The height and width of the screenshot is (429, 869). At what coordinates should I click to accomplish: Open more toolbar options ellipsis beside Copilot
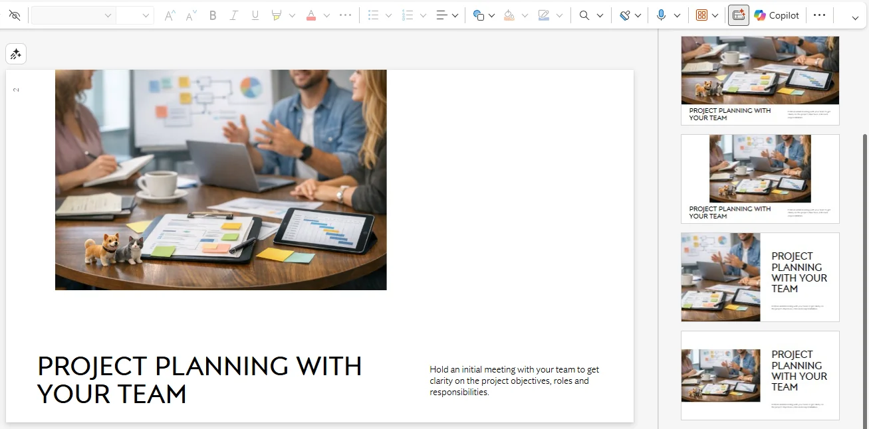click(820, 15)
